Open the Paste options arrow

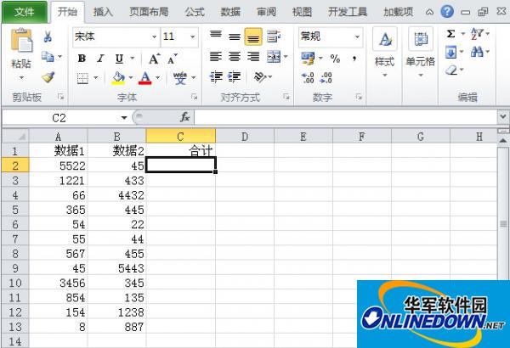[x=21, y=77]
